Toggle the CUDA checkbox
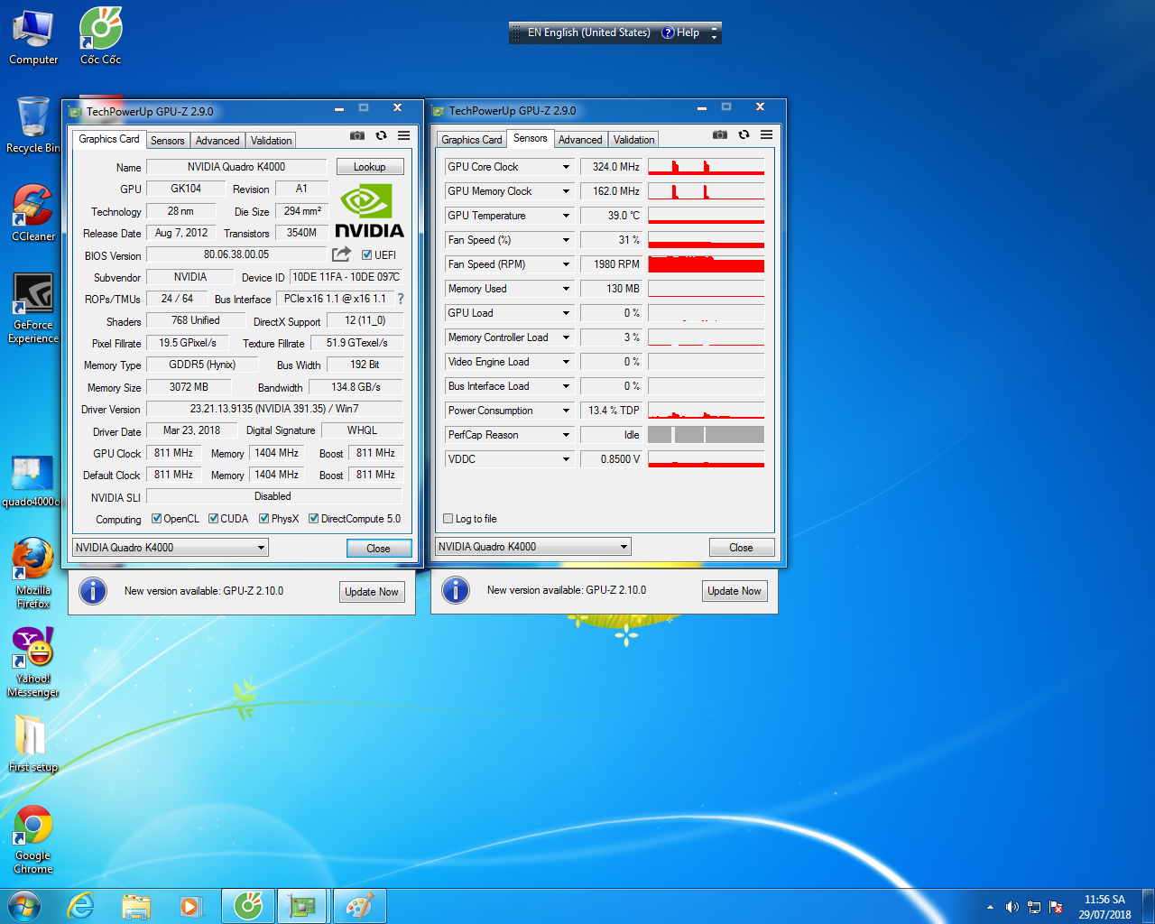Image resolution: width=1155 pixels, height=924 pixels. [214, 519]
